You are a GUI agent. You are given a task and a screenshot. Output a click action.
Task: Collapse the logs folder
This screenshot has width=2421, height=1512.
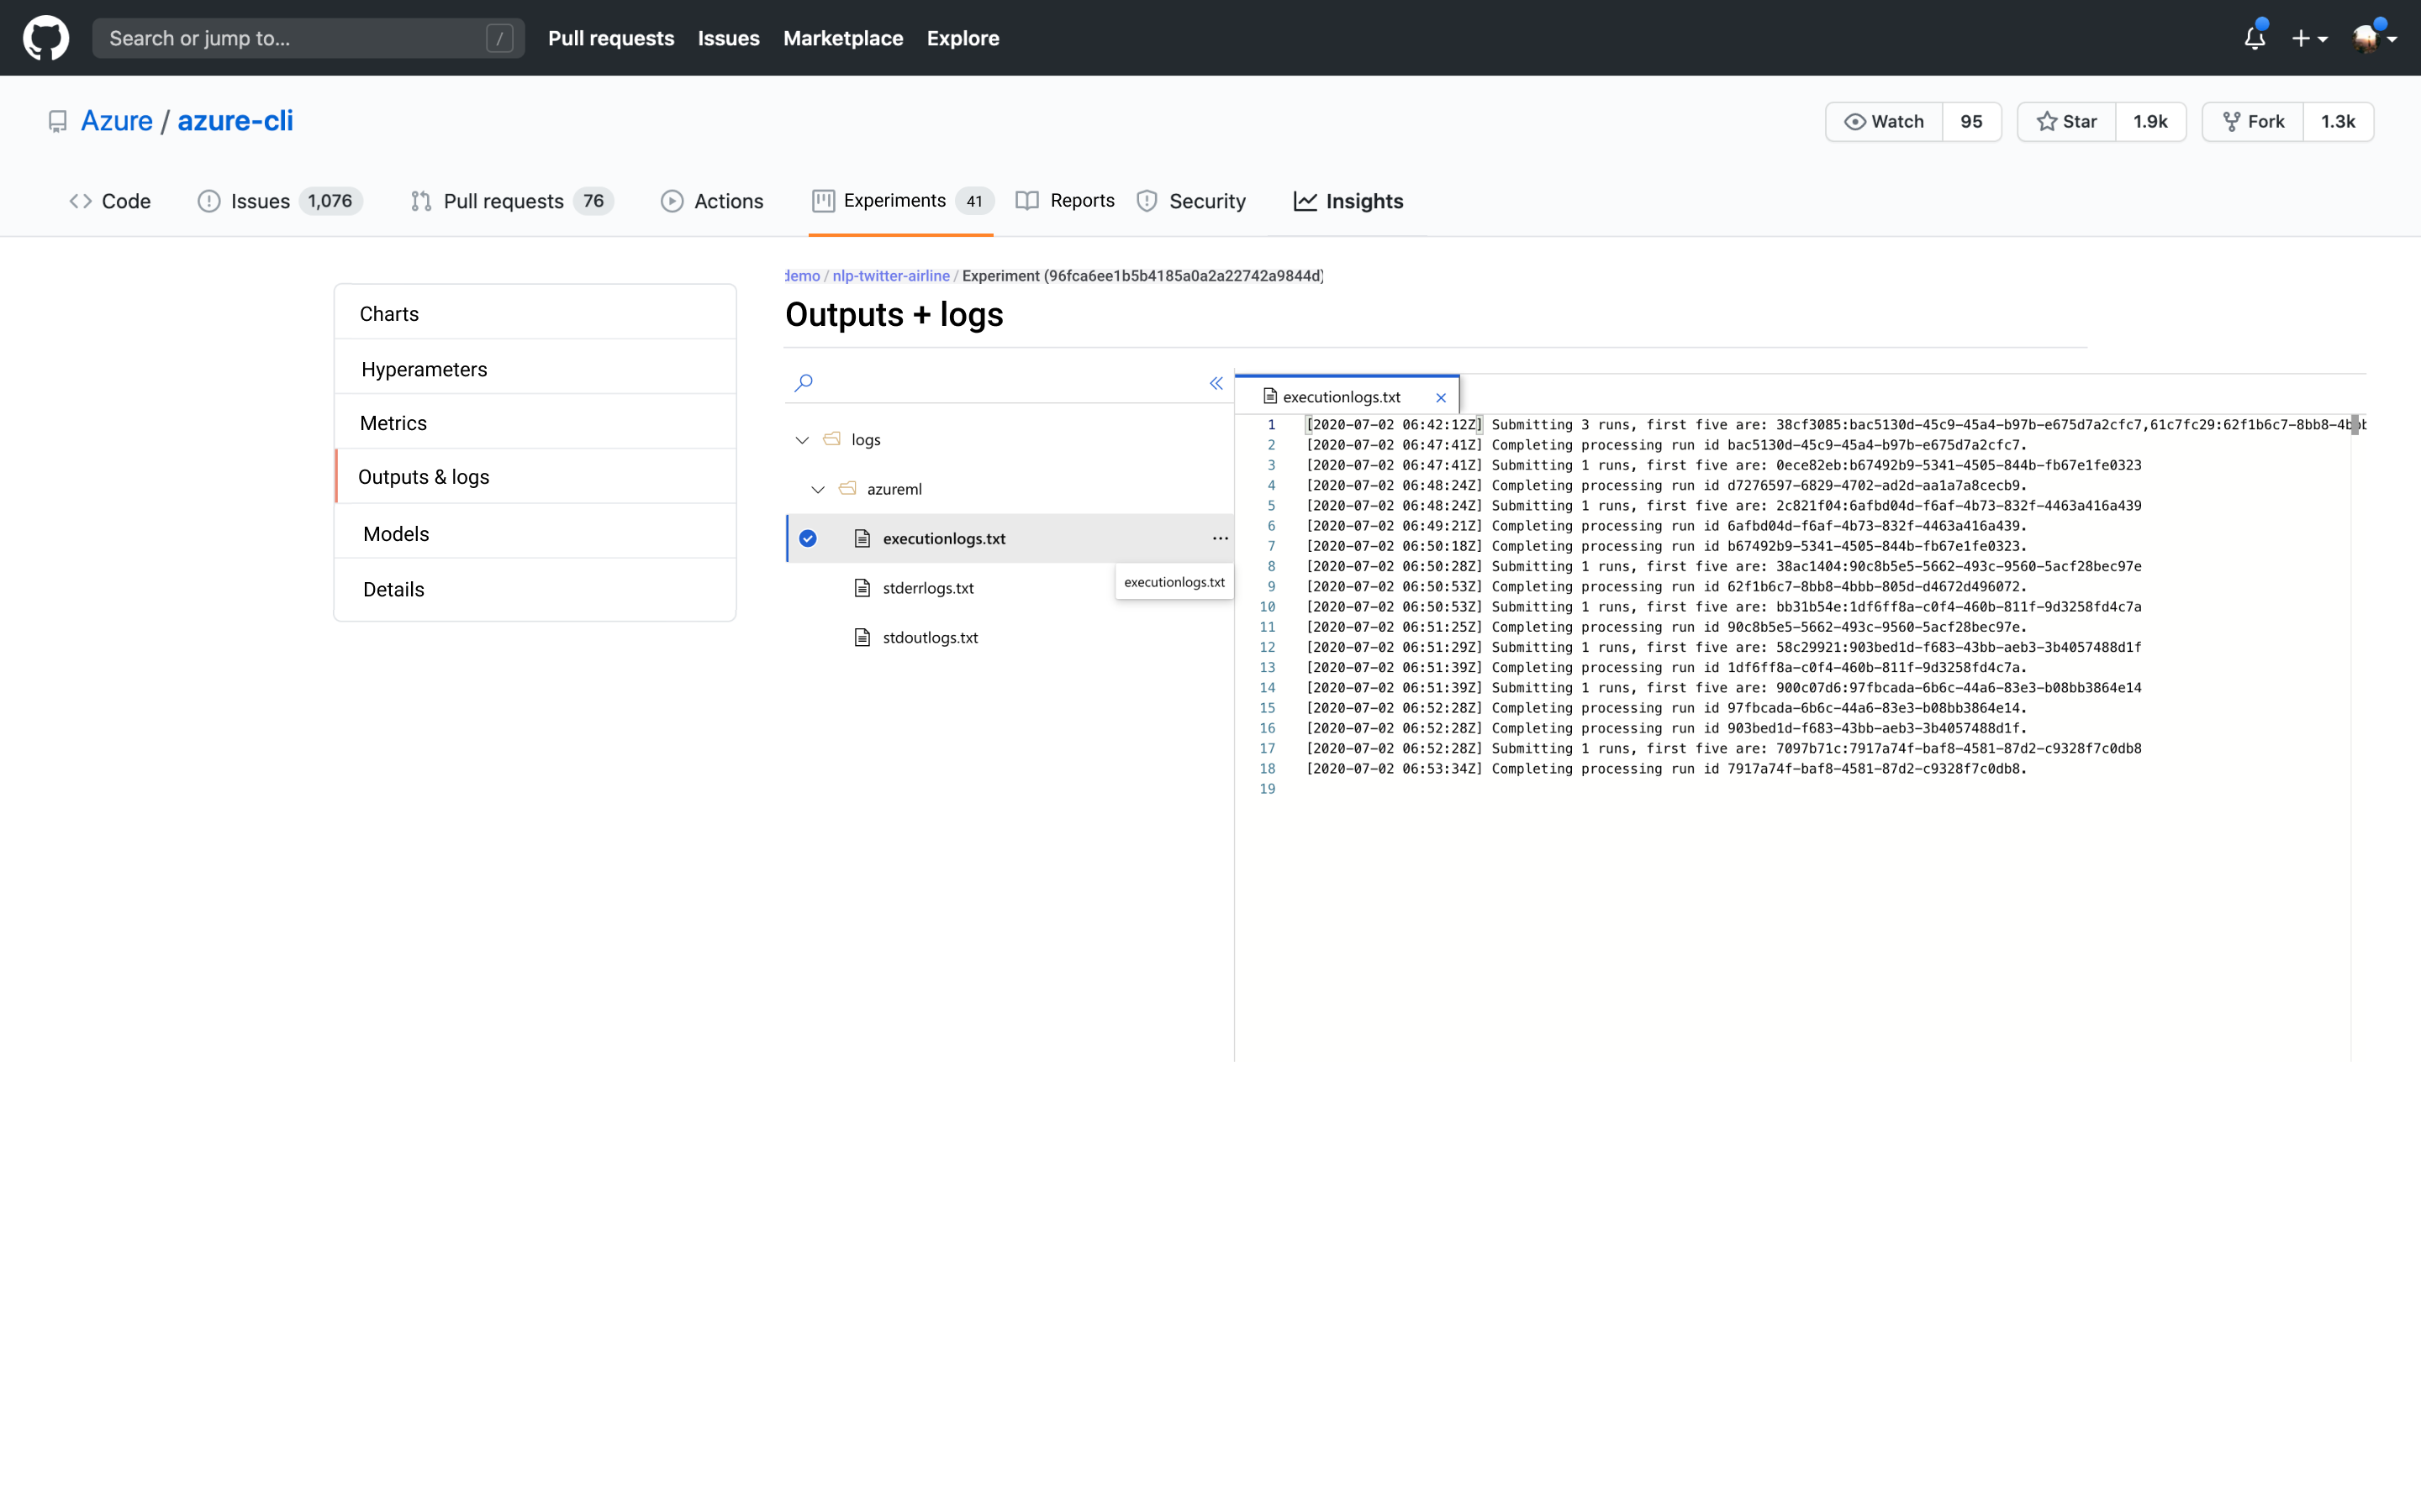pyautogui.click(x=801, y=440)
